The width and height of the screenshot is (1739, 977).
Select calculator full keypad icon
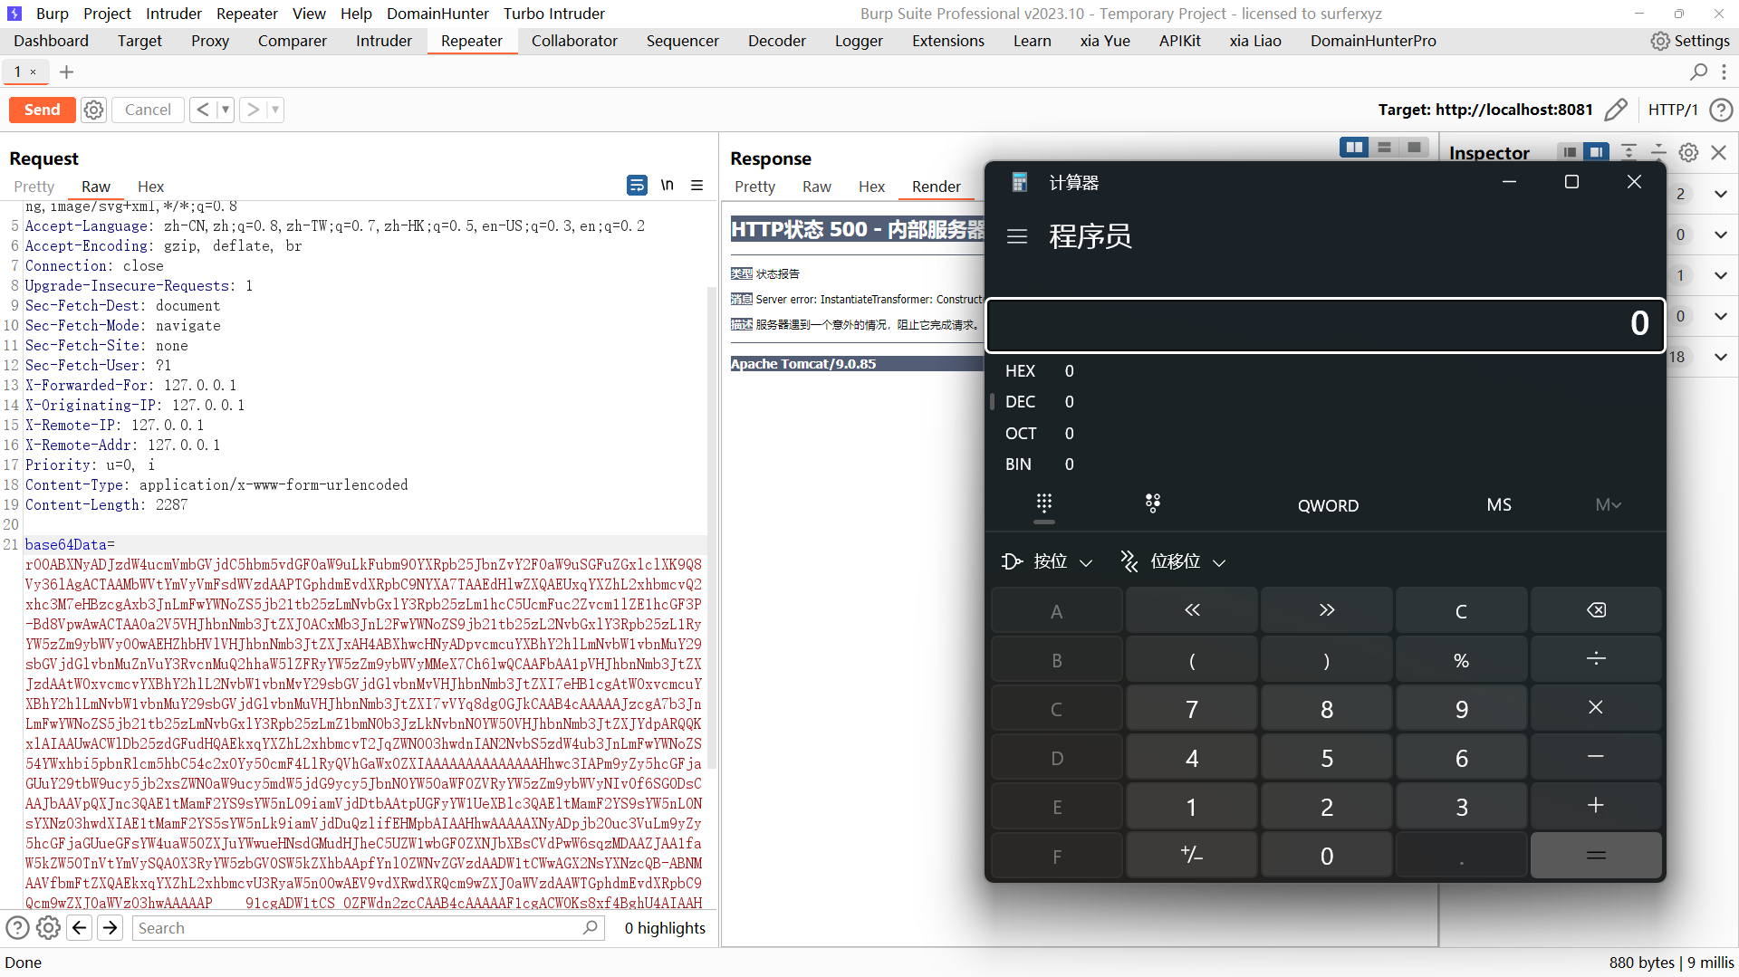[1044, 504]
